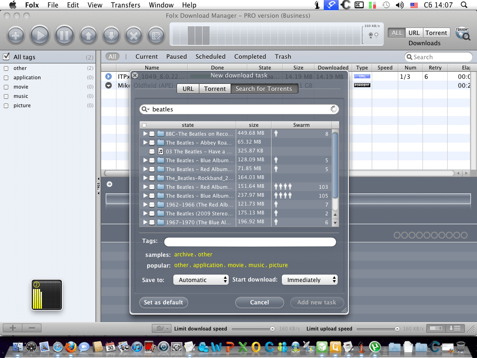Click the Add new task button

(317, 302)
